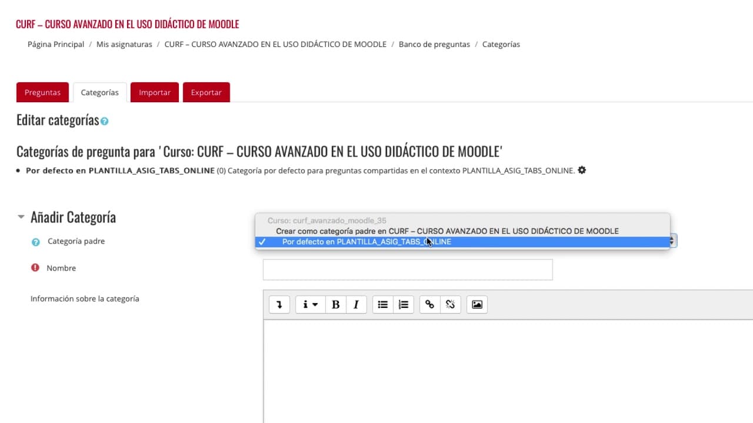This screenshot has width=753, height=423.
Task: Click the 'Categoría padre' field label
Action: point(76,241)
